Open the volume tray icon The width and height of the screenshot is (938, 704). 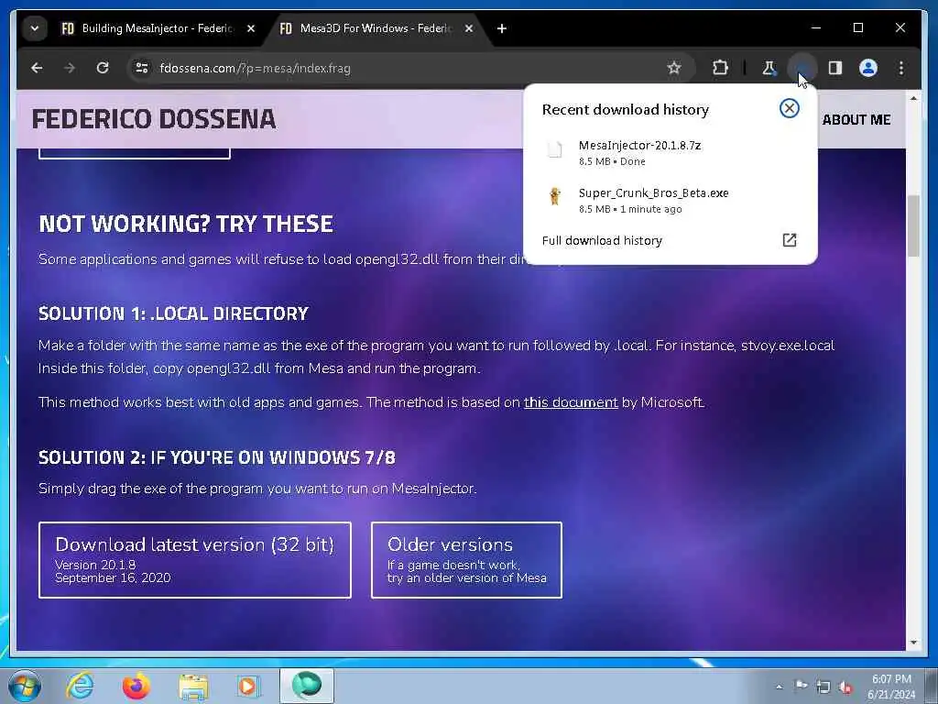pyautogui.click(x=845, y=687)
